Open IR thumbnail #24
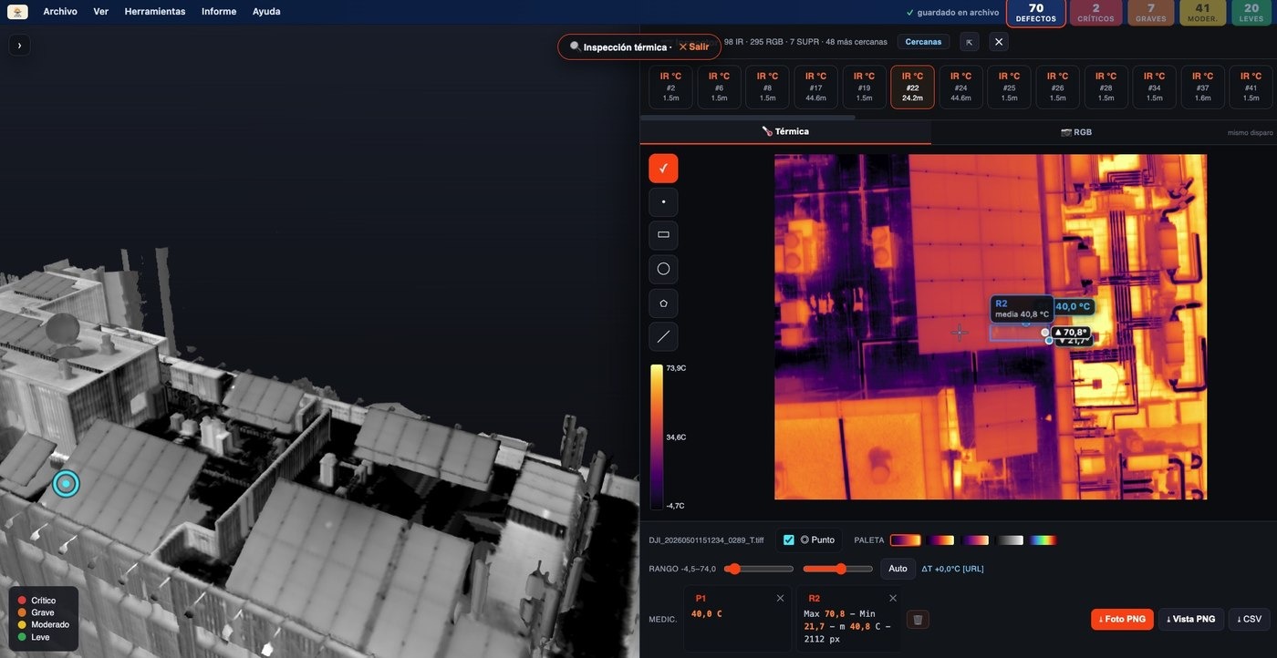 960,87
